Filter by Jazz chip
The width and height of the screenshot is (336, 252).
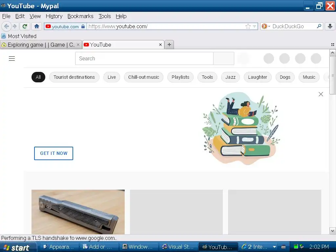coord(230,77)
